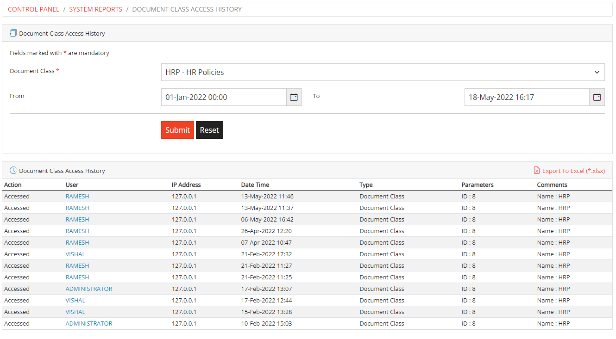The height and width of the screenshot is (339, 616).
Task: Open VISHAL user from 21-Feb-2022 17:32 row
Action: [75, 254]
